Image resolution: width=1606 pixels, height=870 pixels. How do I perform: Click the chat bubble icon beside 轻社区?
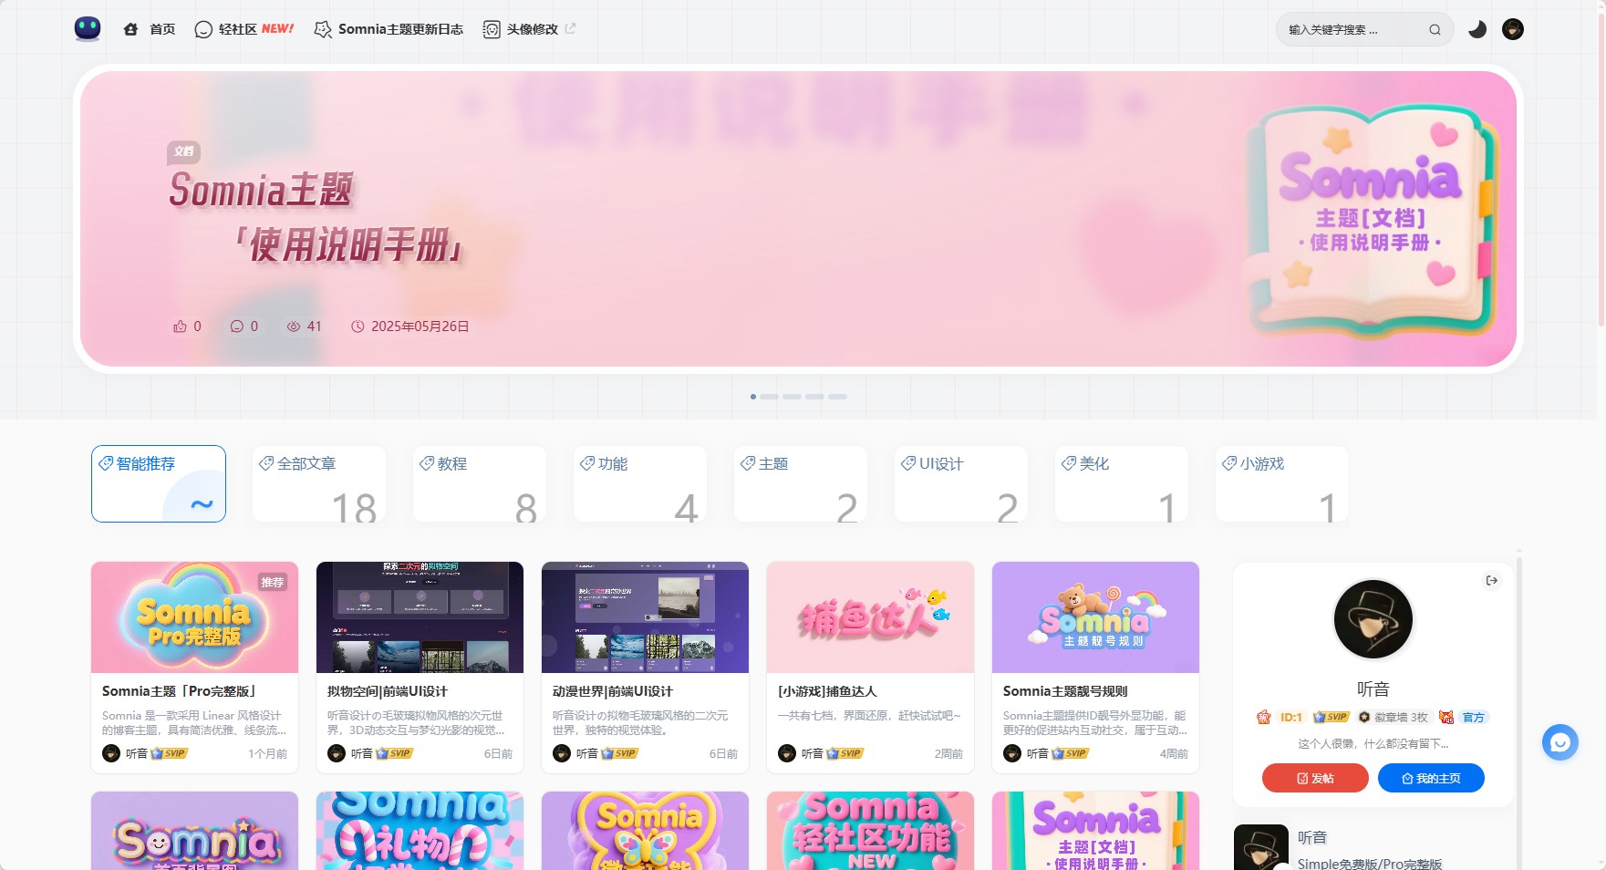(x=202, y=28)
